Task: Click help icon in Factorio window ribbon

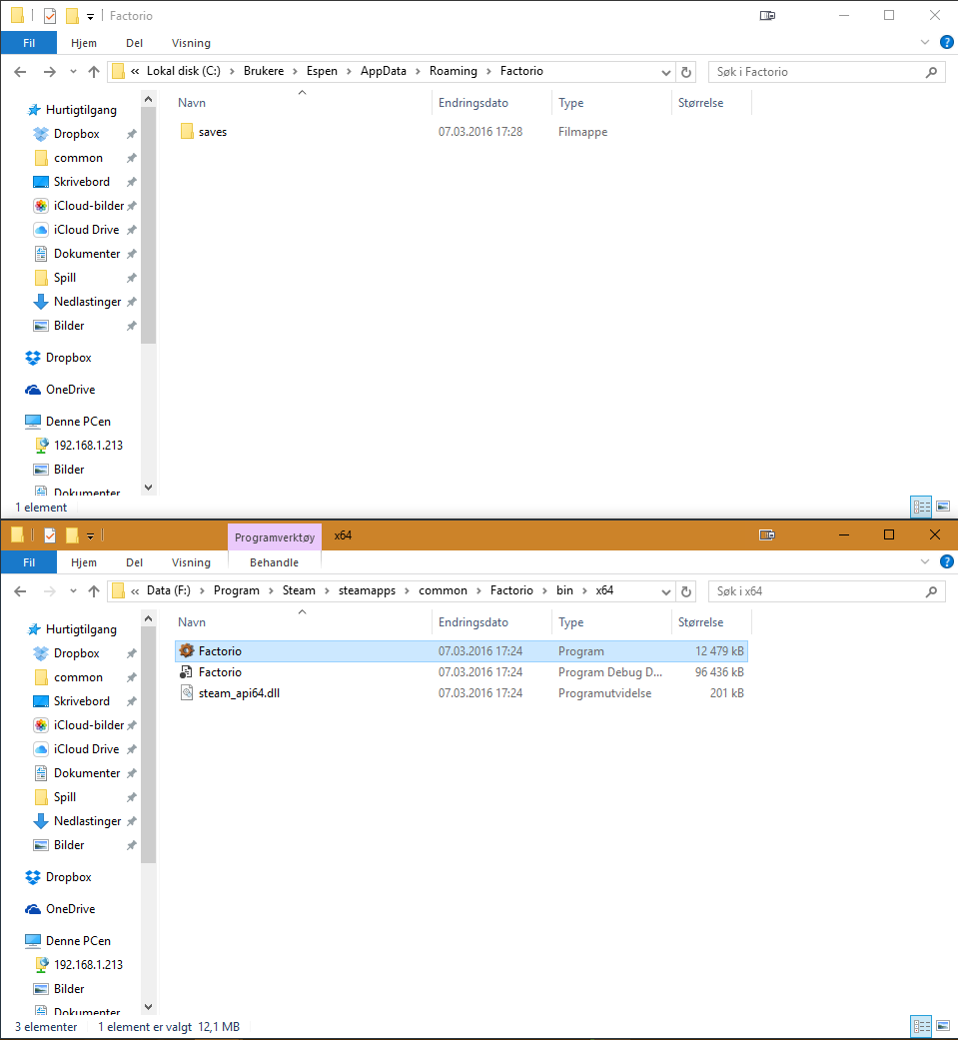Action: (947, 42)
